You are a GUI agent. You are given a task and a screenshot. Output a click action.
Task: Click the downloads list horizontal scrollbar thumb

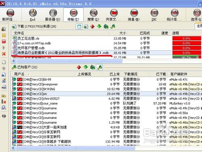(x=69, y=61)
